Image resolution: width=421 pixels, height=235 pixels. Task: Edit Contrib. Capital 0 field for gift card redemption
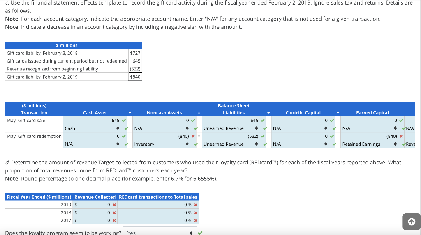tap(300, 136)
